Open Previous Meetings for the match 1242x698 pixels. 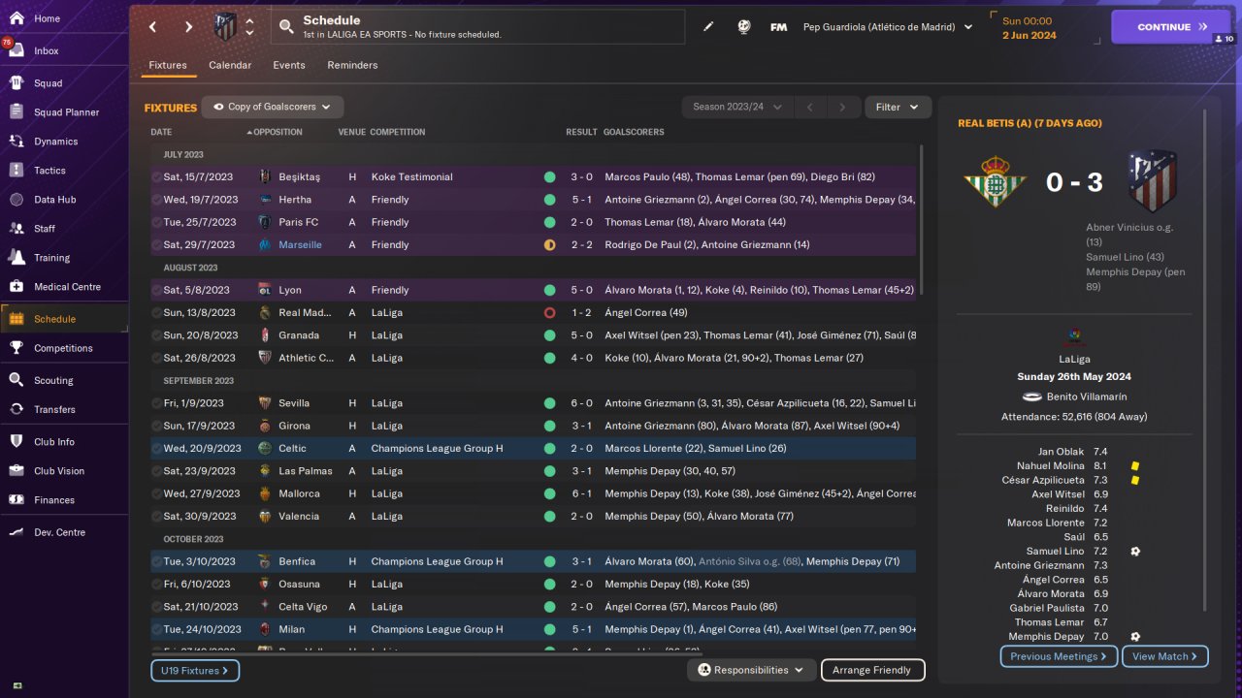(1059, 656)
